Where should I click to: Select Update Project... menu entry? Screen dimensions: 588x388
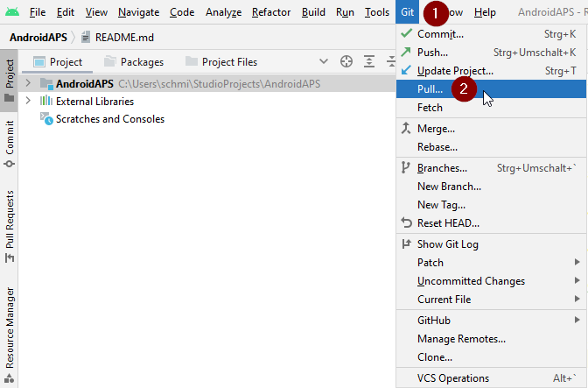pos(491,71)
